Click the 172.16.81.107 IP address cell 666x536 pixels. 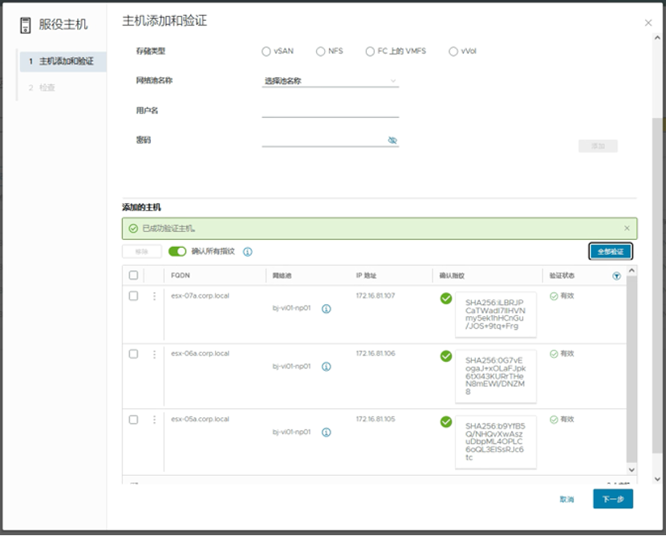tap(376, 295)
